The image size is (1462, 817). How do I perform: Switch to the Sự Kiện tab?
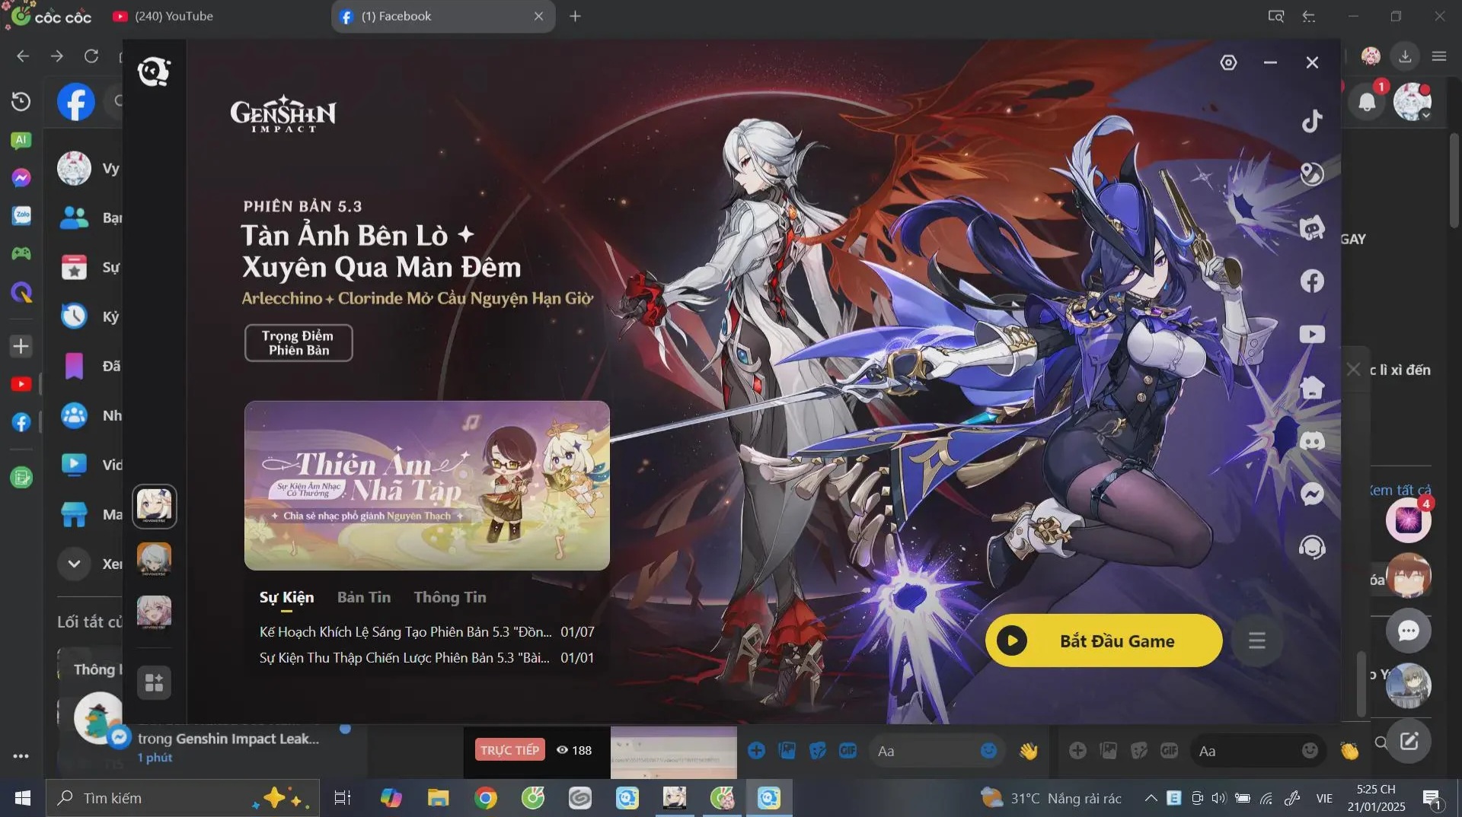286,597
